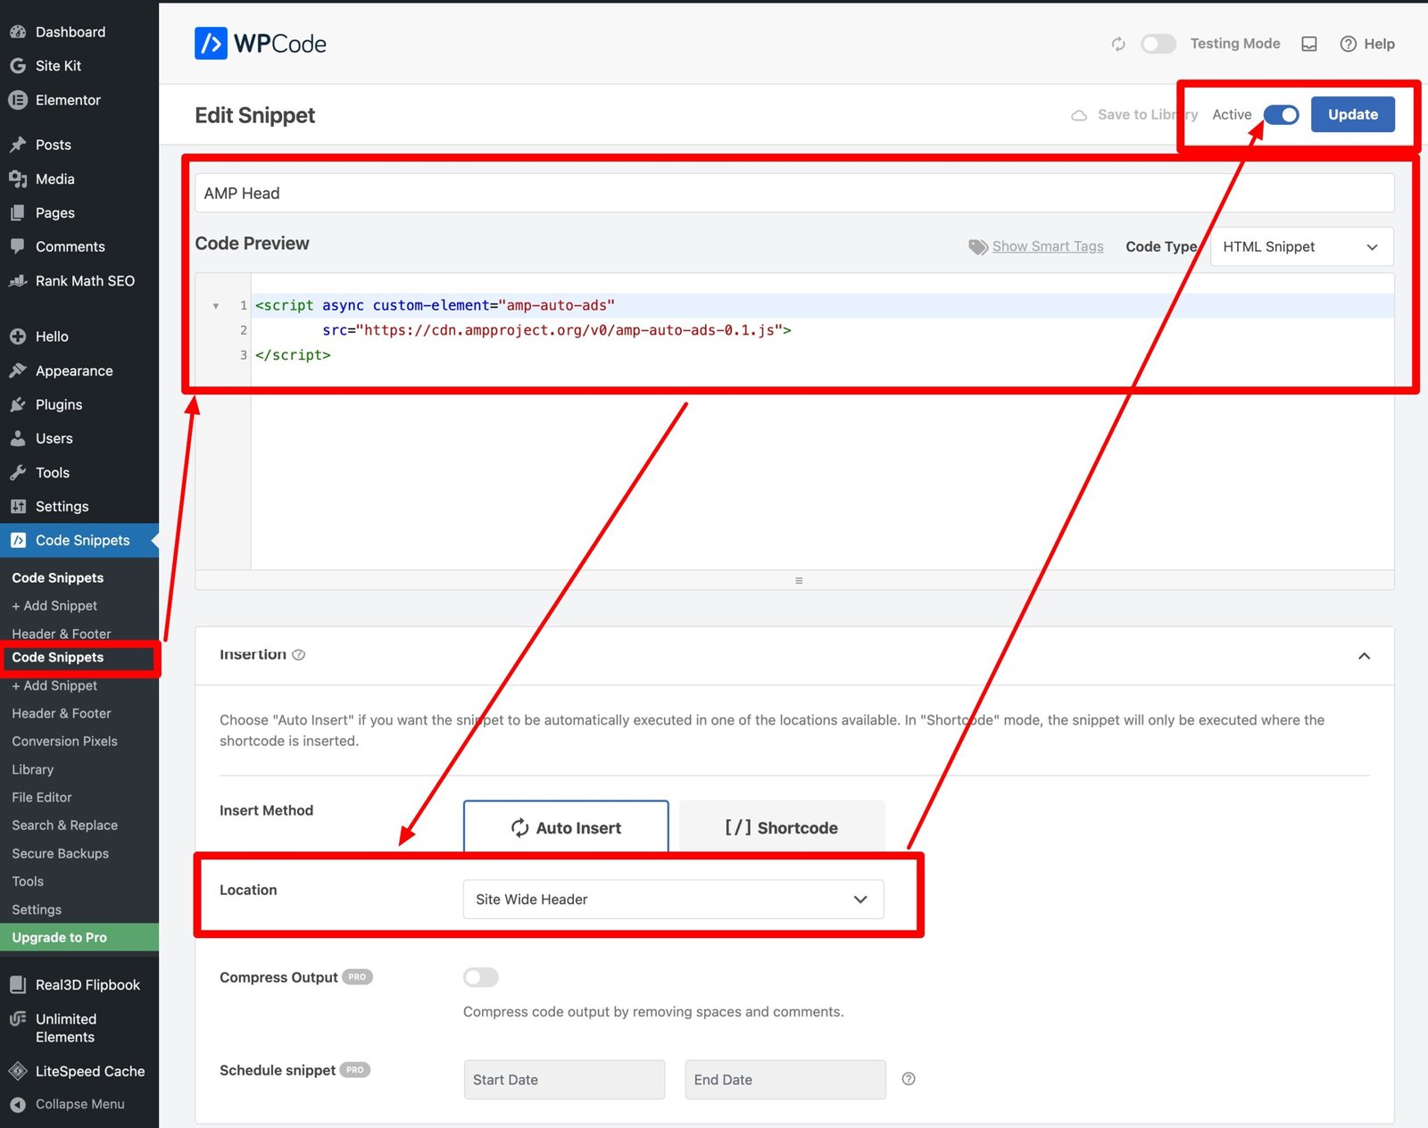Open the WPCode notifications inbox icon
Viewport: 1428px width, 1128px height.
(x=1308, y=44)
